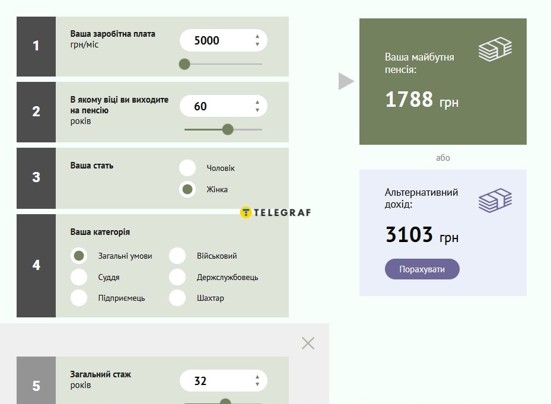Click the salary slider handle
The height and width of the screenshot is (404, 551).
(x=184, y=64)
